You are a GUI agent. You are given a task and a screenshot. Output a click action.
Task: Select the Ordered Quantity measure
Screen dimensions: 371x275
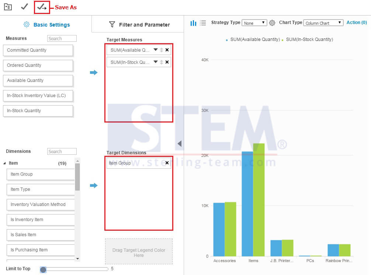38,65
